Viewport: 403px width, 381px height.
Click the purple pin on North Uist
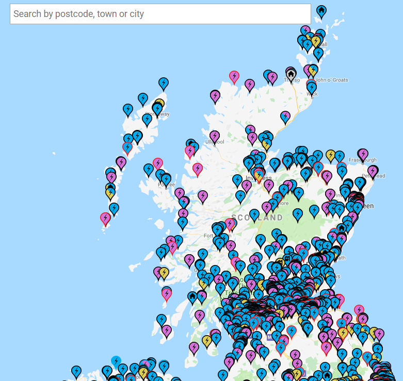121,163
